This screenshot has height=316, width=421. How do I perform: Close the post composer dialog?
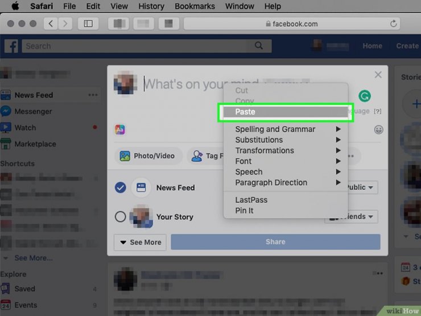[x=378, y=75]
